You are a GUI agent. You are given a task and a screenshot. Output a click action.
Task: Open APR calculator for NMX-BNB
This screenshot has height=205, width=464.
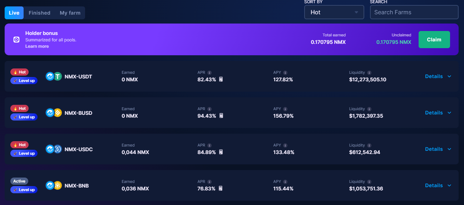(221, 189)
